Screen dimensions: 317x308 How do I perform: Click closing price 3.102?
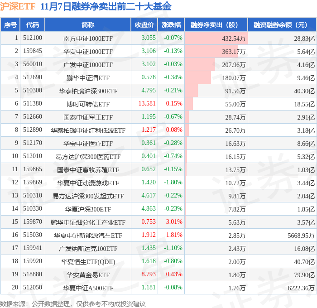(149, 64)
